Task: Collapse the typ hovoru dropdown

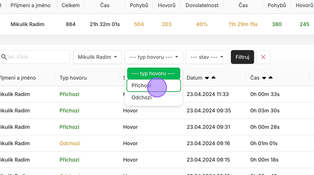Action: pos(154,57)
